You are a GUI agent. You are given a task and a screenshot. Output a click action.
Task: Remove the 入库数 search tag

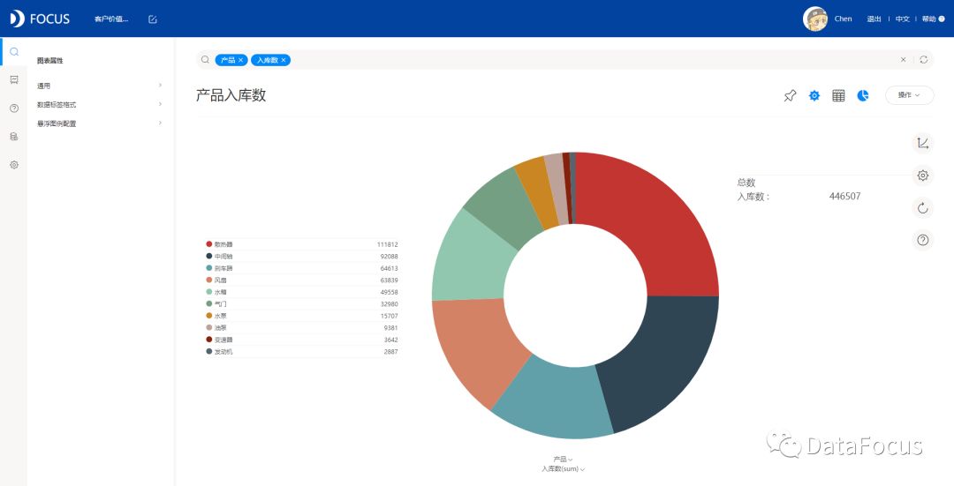[x=284, y=60]
